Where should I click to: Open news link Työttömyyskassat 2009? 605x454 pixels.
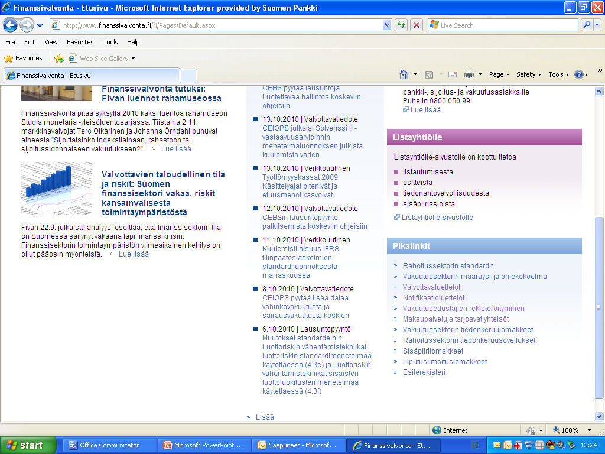pyautogui.click(x=301, y=186)
